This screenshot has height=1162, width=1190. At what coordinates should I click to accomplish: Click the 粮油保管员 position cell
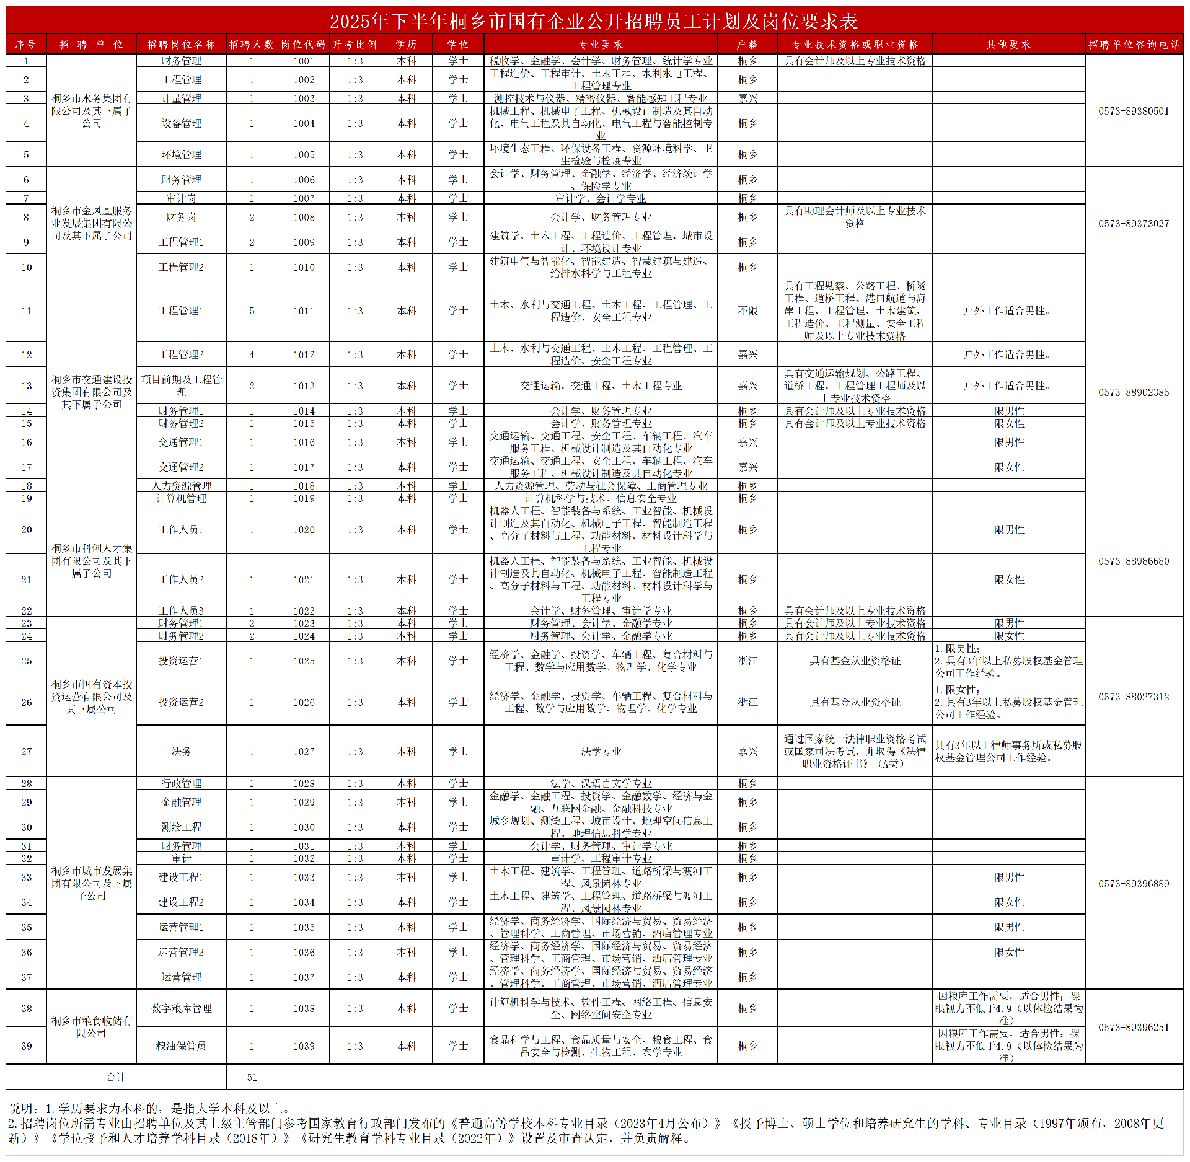(x=181, y=1046)
